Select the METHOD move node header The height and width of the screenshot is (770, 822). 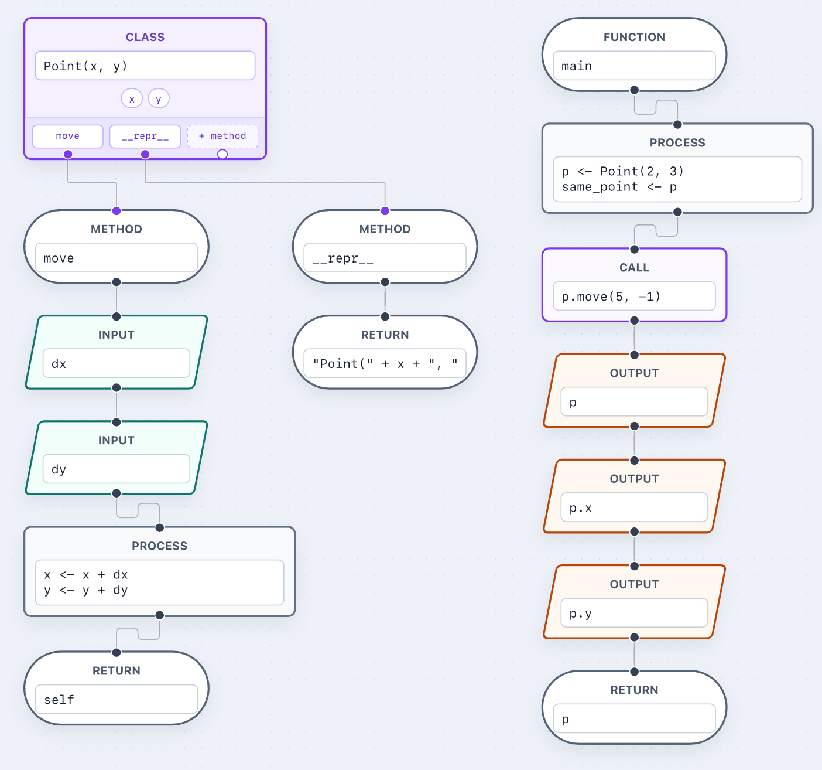point(117,229)
